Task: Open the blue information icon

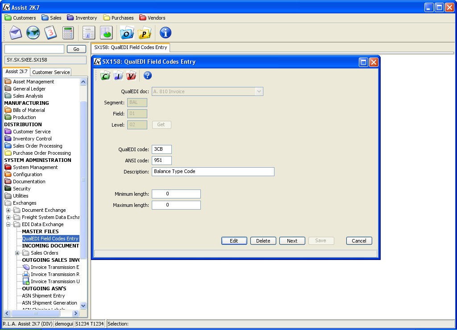Action: click(x=165, y=33)
